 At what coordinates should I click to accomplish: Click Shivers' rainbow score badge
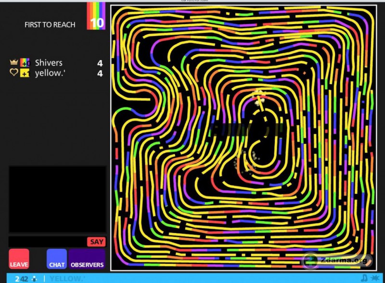click(x=25, y=63)
